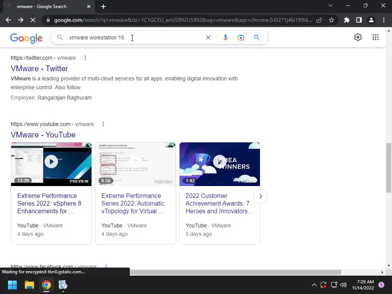Open the clock showing 7:29 AM
This screenshot has width=392, height=294.
(x=363, y=285)
